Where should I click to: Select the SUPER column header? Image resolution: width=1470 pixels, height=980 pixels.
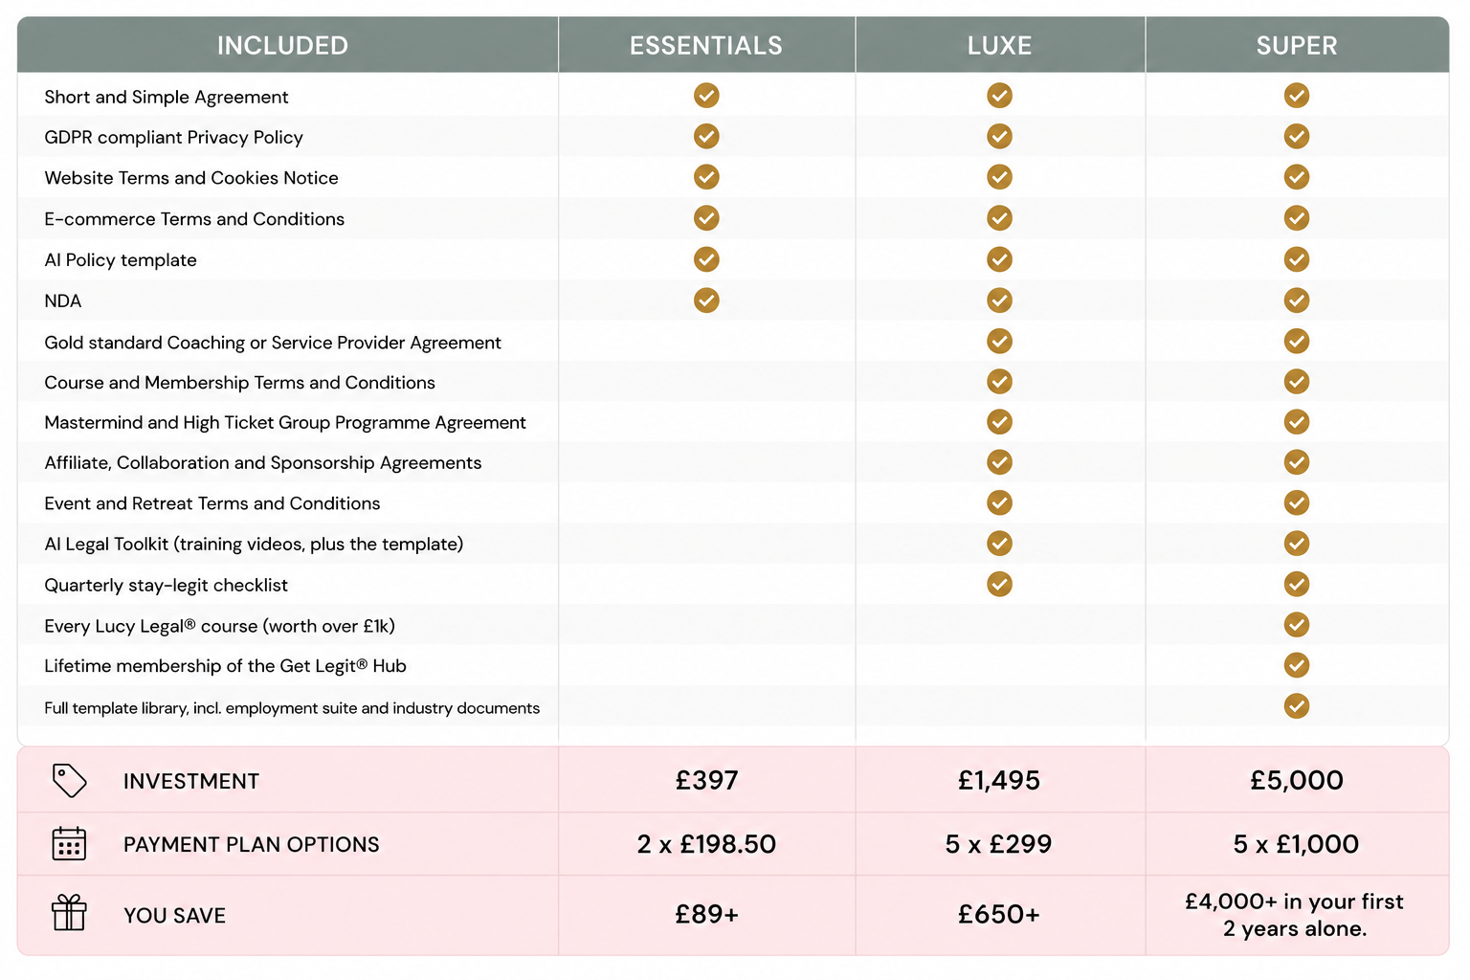tap(1297, 45)
